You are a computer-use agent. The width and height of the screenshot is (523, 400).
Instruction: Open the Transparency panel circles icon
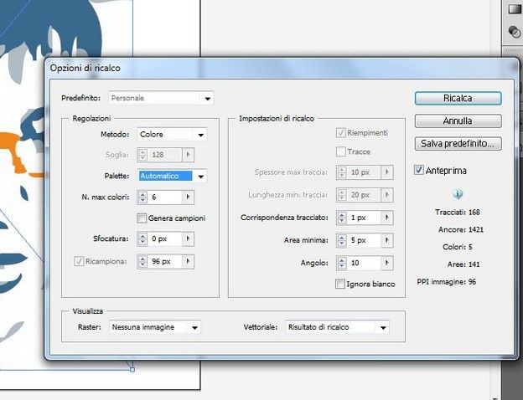tap(515, 33)
